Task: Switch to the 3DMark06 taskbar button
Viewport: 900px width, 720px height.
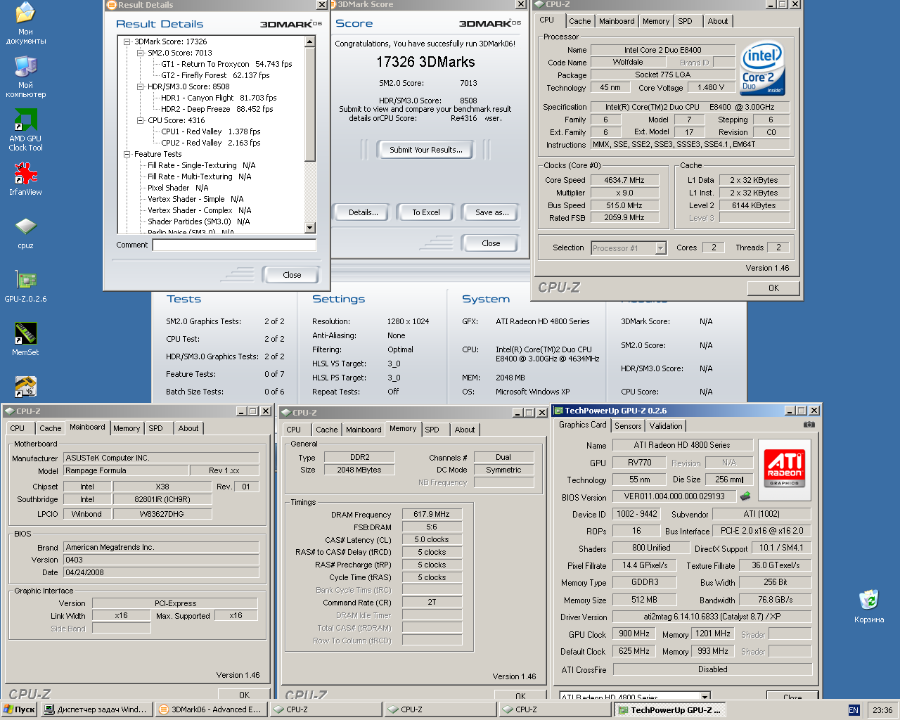Action: pyautogui.click(x=211, y=709)
